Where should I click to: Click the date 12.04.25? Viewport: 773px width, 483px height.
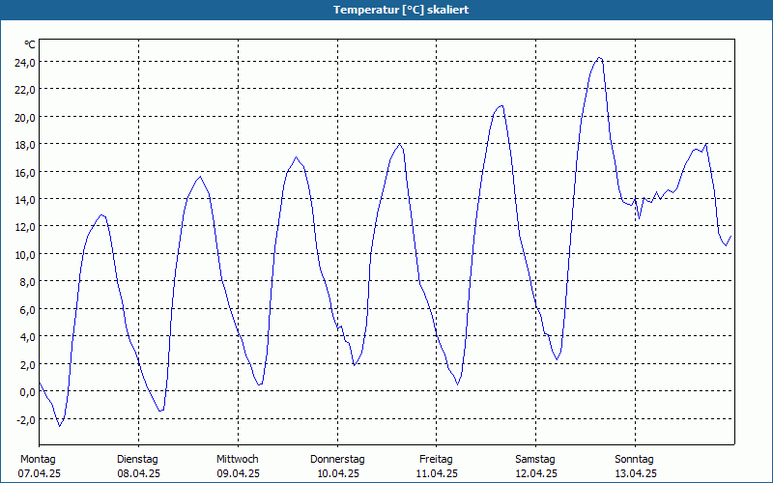(536, 474)
